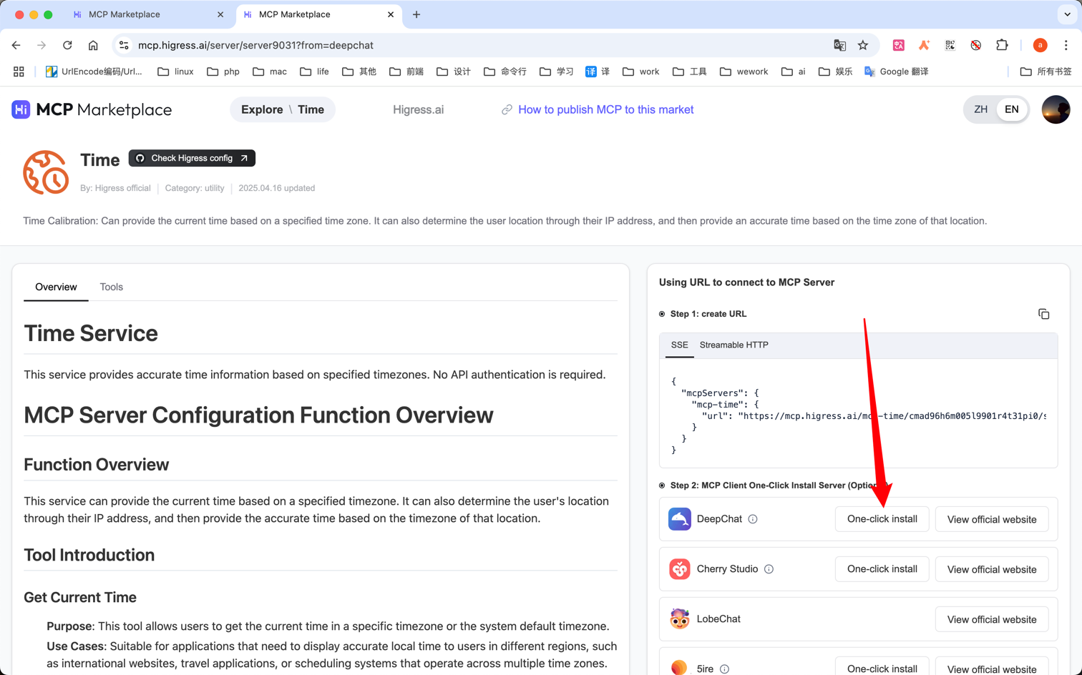The width and height of the screenshot is (1082, 675).
Task: Click the Google Translate icon in the address bar
Action: point(839,45)
